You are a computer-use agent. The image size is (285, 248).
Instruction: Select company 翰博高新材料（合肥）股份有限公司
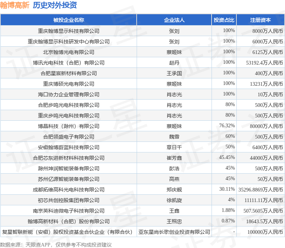click(x=69, y=221)
